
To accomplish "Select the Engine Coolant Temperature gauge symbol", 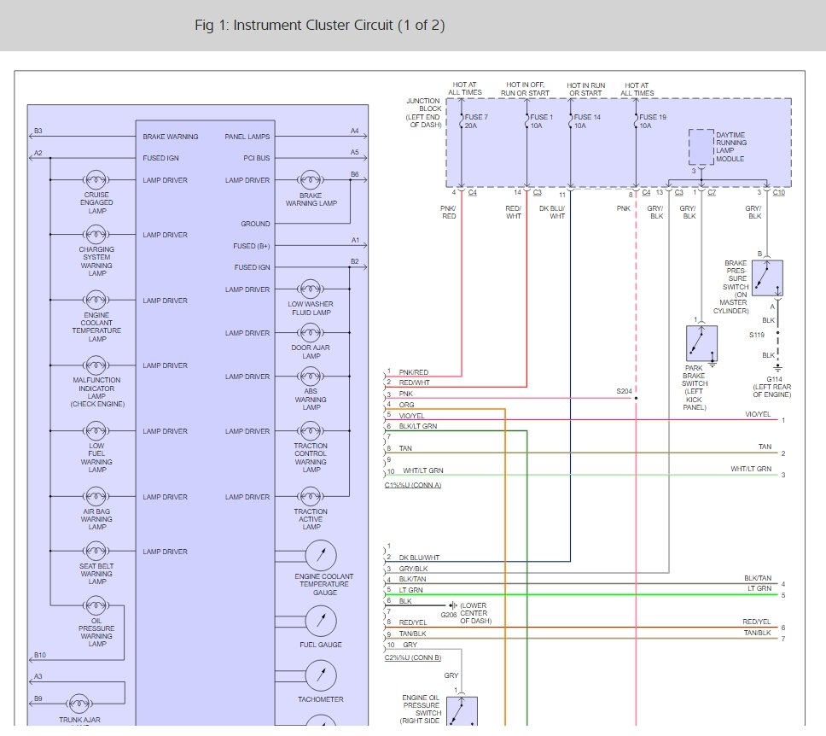I will coord(321,557).
